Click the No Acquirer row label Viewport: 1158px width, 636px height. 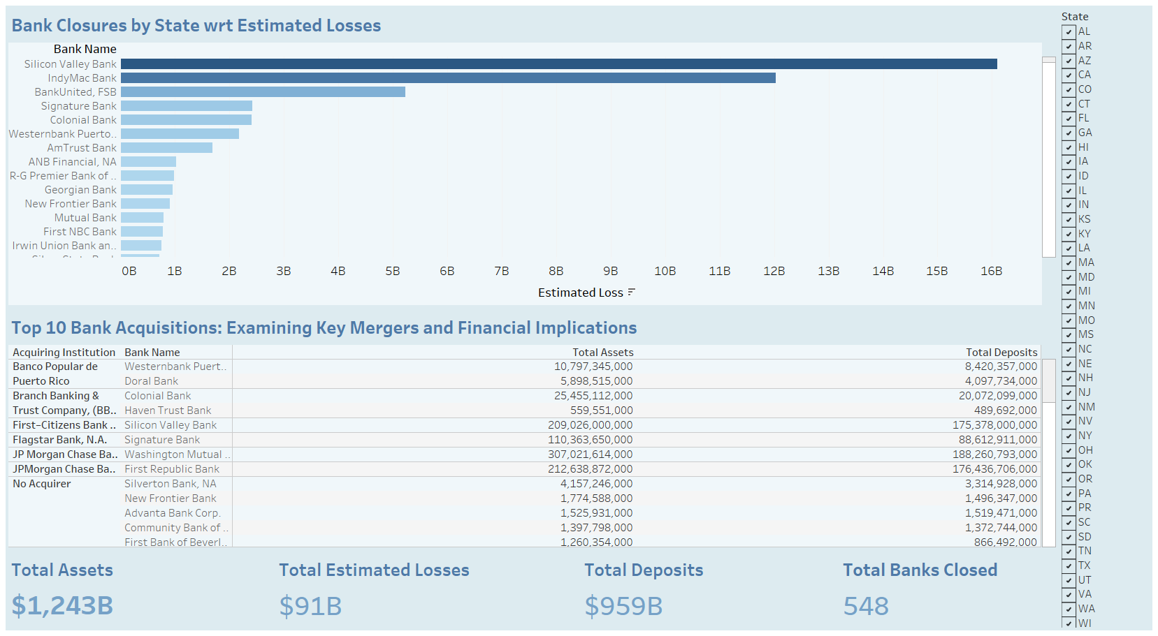(x=41, y=484)
